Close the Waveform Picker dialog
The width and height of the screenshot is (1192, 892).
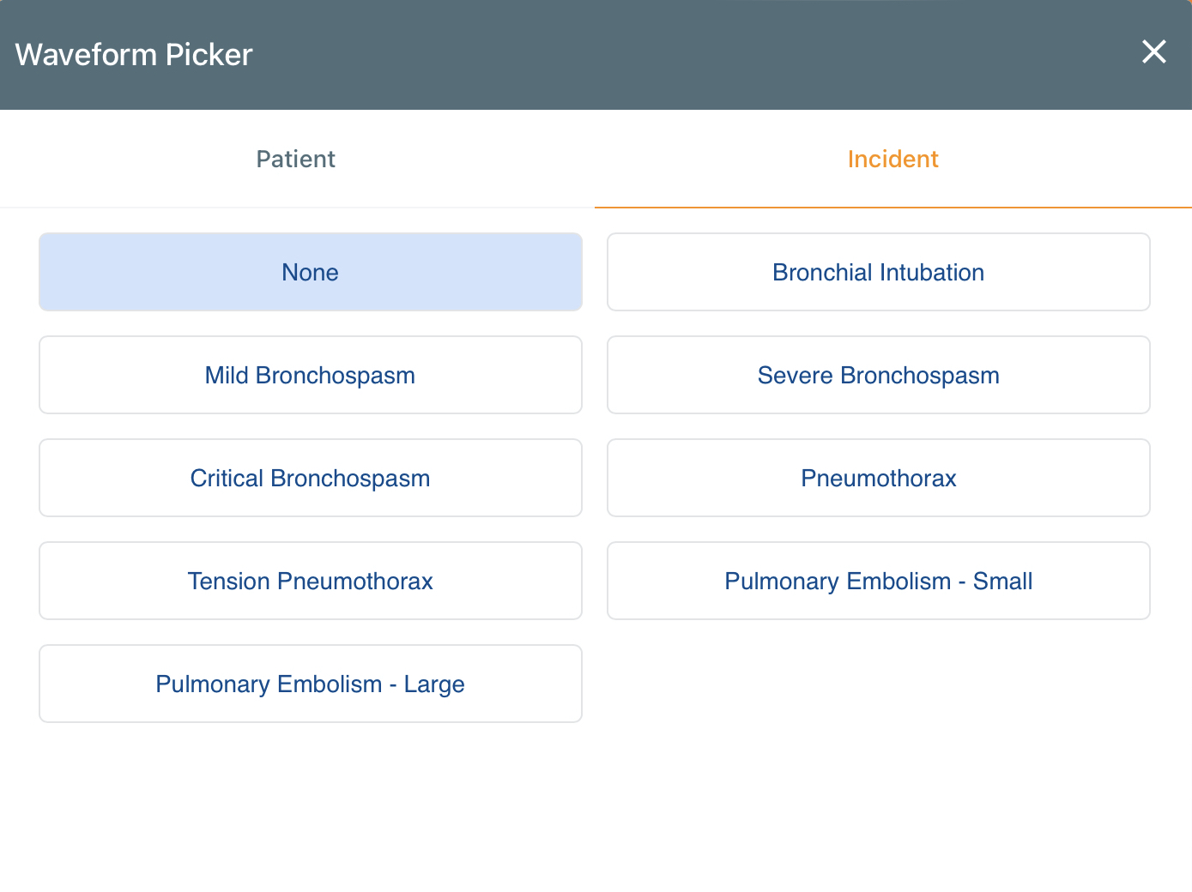point(1154,52)
